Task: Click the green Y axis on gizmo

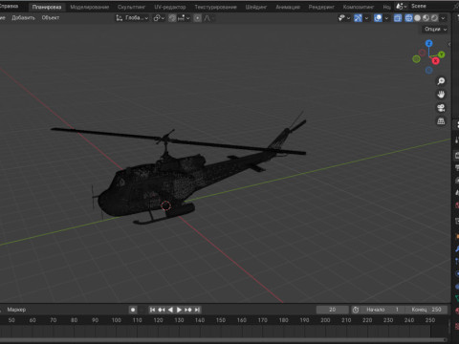Action: [x=442, y=54]
